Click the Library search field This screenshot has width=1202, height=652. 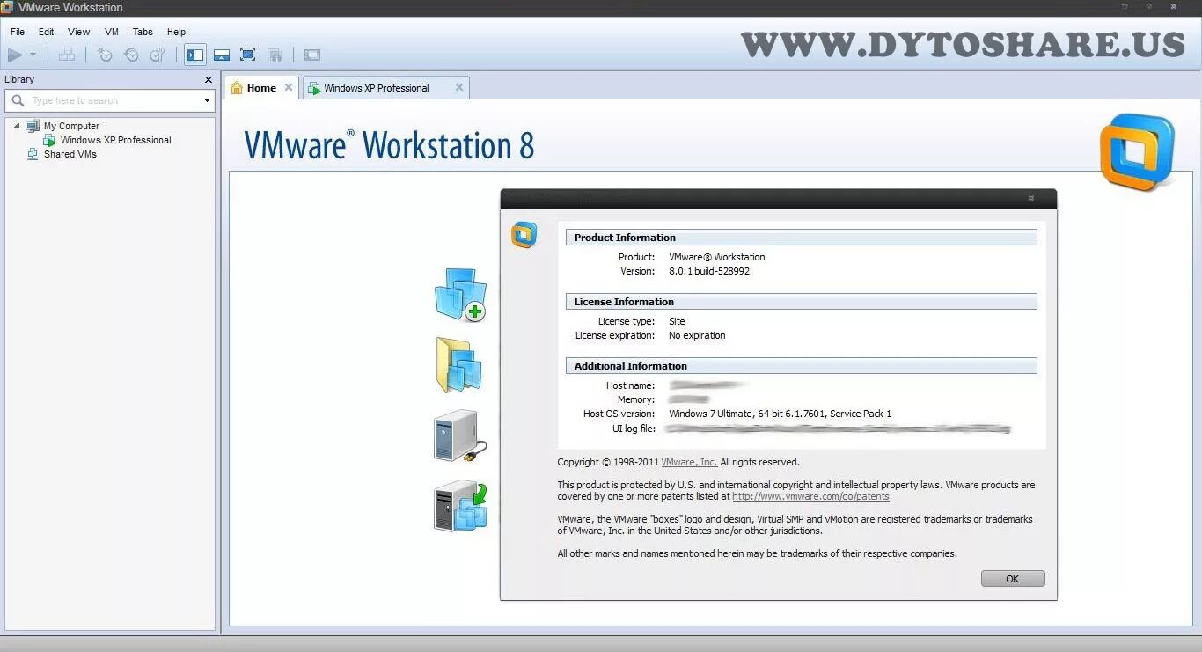tap(110, 100)
